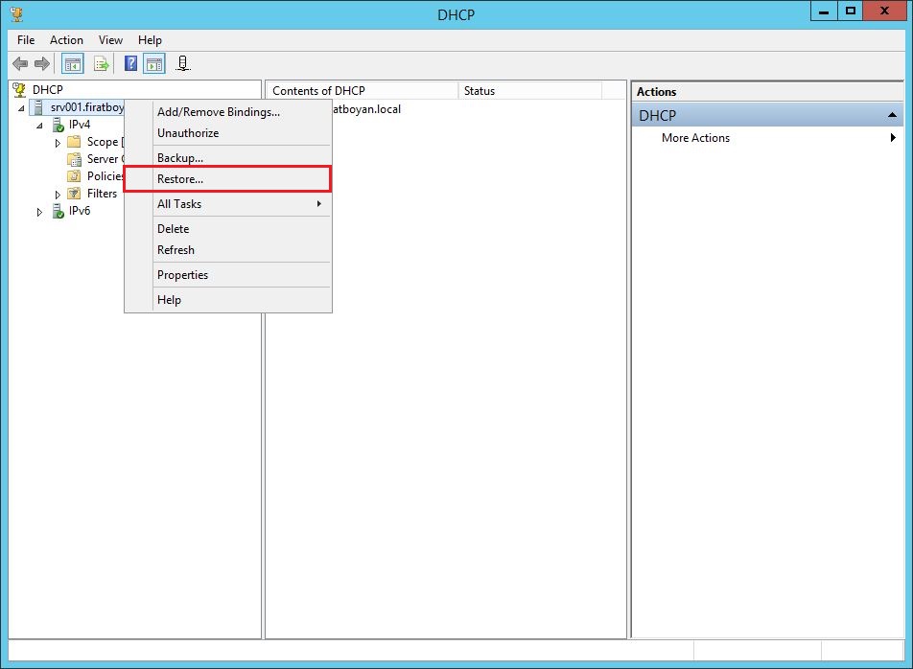Collapse the DHCP section in Actions pane
The image size is (913, 669).
pyautogui.click(x=892, y=115)
